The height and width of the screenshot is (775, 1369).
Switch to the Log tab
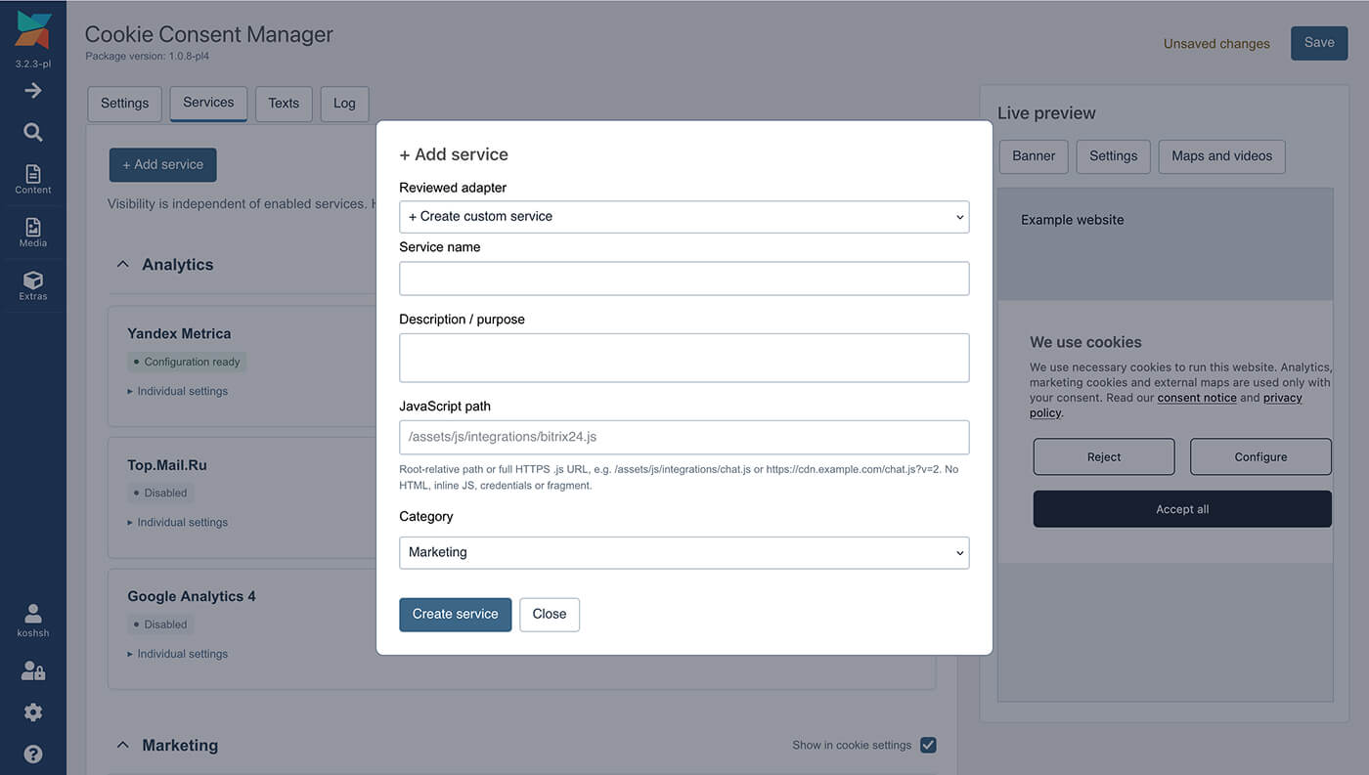[344, 104]
